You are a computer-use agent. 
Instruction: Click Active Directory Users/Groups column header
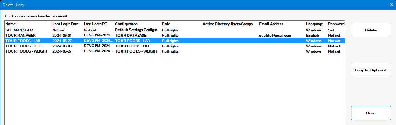click(x=230, y=24)
